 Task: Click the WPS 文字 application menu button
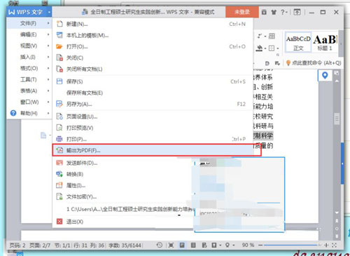[x=29, y=12]
